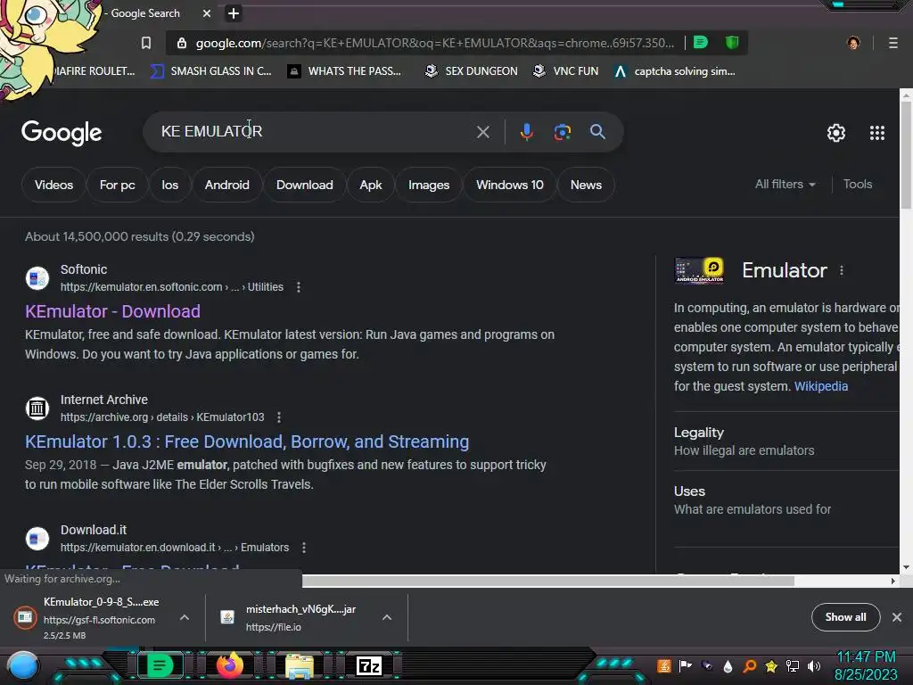This screenshot has width=913, height=685.
Task: Open more options beside the Emulator title
Action: click(842, 270)
